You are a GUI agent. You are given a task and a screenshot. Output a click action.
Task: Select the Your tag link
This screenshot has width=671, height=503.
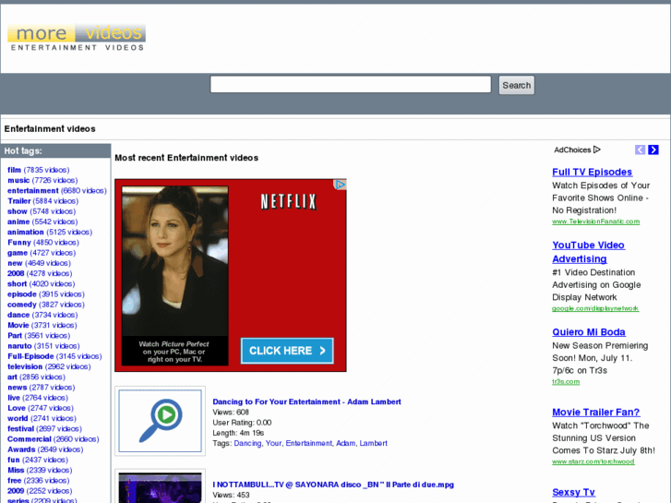point(273,443)
